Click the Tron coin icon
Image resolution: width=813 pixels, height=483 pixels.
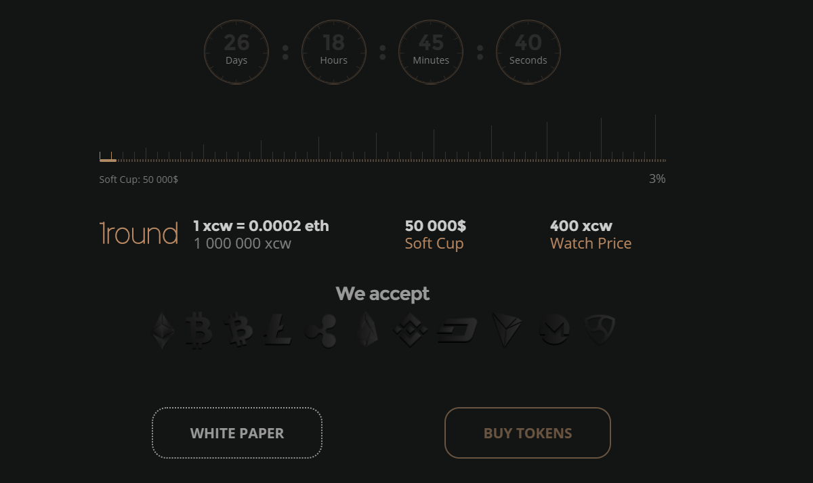pos(507,330)
